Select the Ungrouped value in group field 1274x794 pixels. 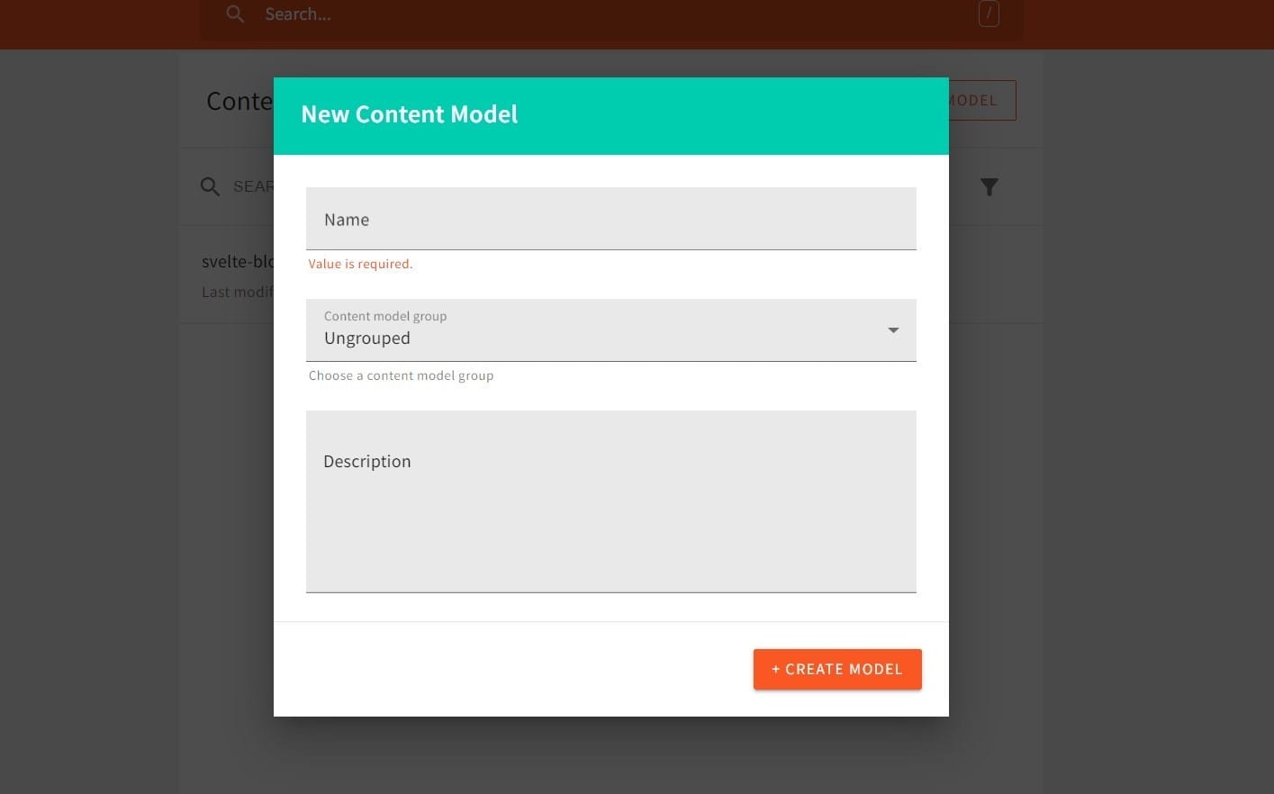[x=367, y=338]
